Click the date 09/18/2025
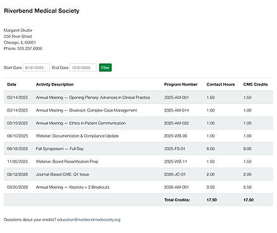 point(18,149)
